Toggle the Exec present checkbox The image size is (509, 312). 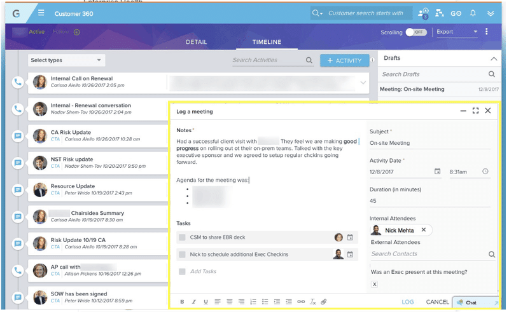pos(374,284)
